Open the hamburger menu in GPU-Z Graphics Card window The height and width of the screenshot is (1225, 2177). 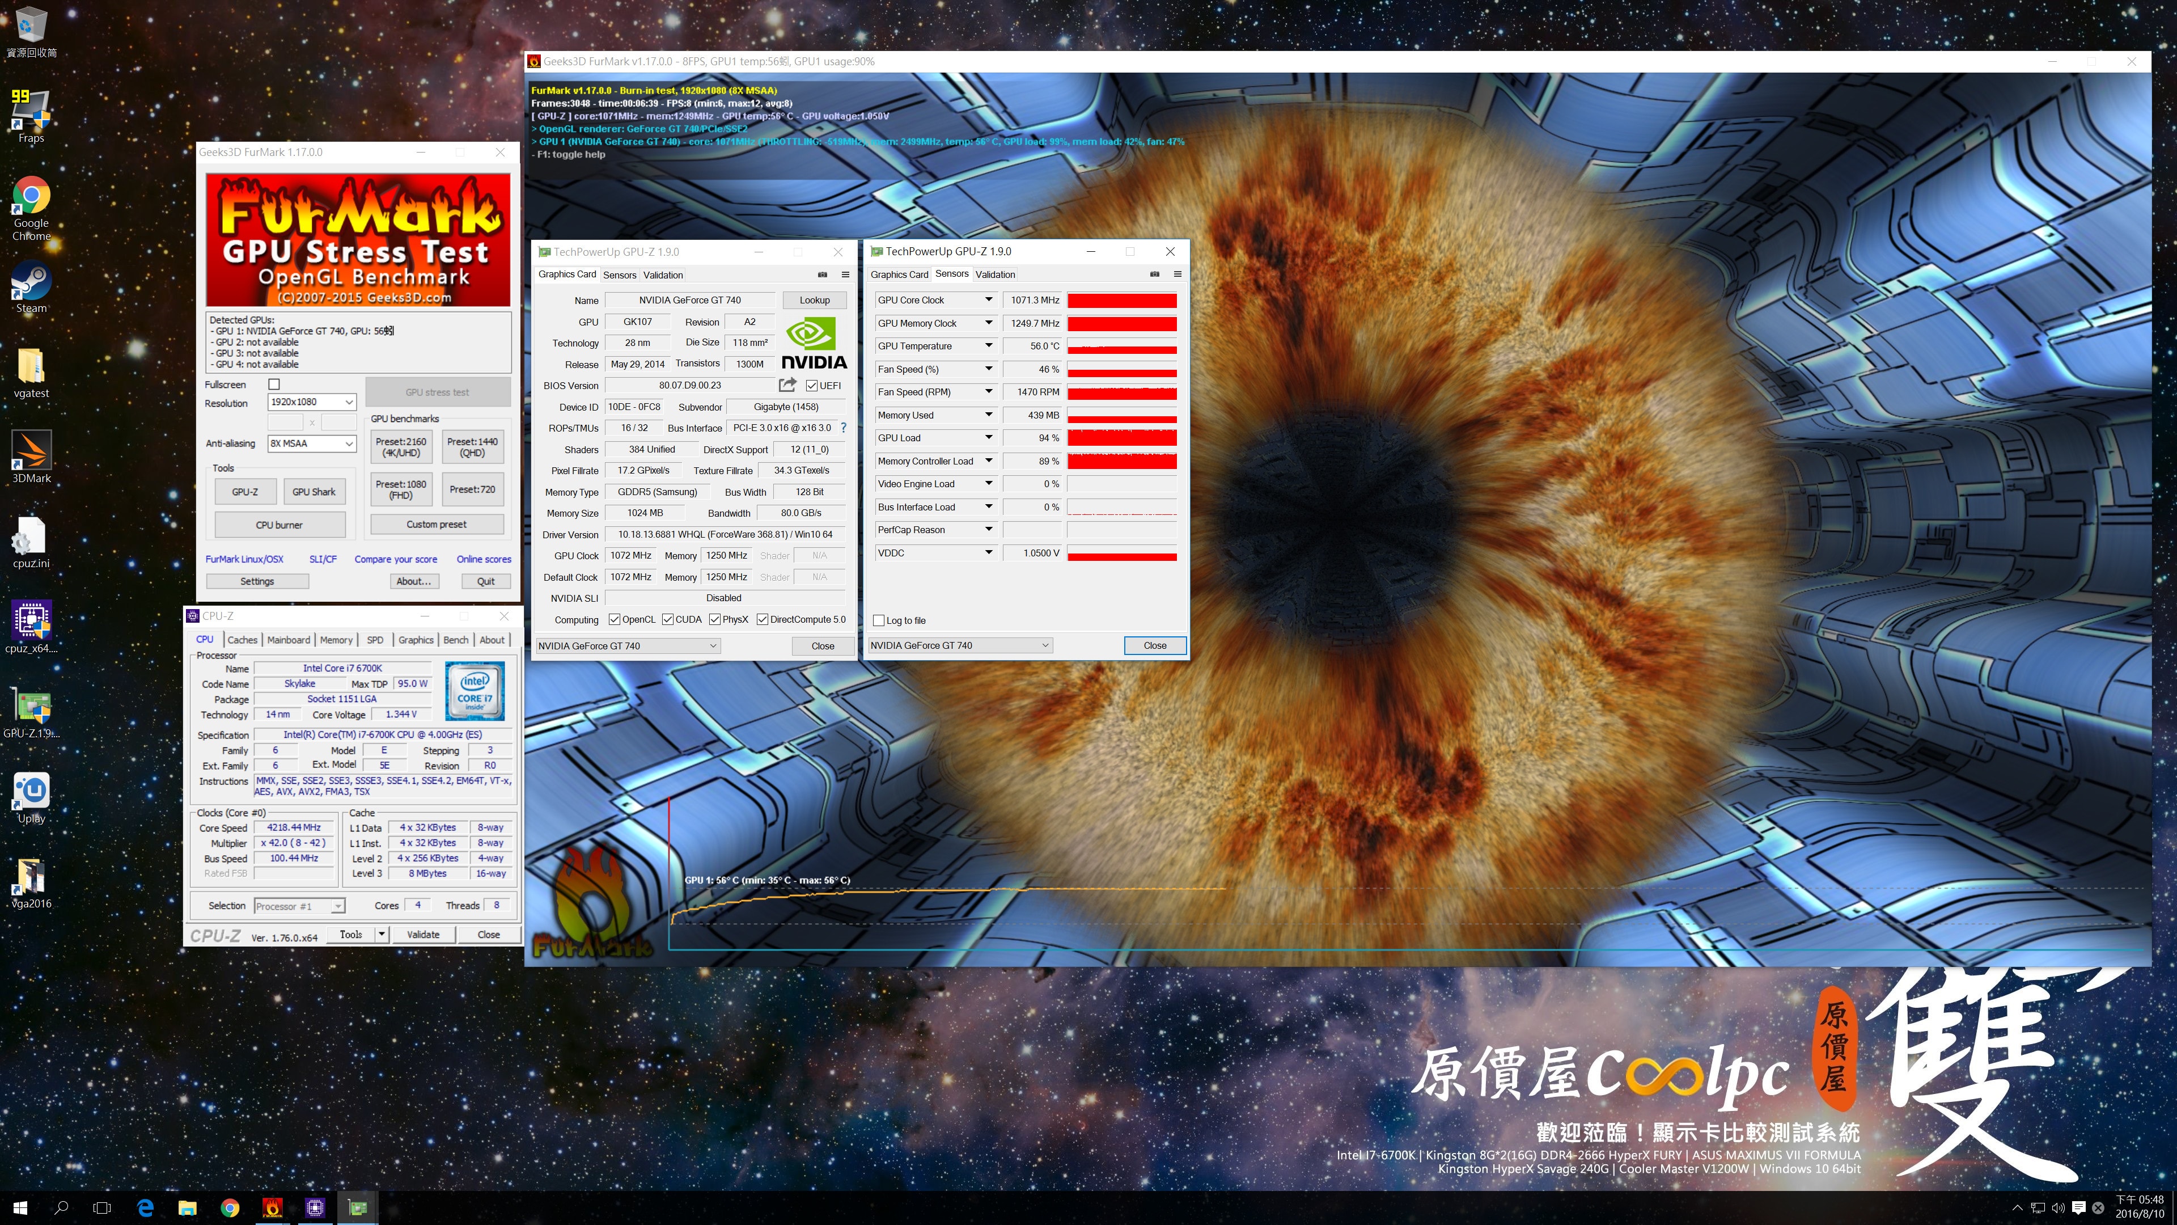tap(845, 274)
